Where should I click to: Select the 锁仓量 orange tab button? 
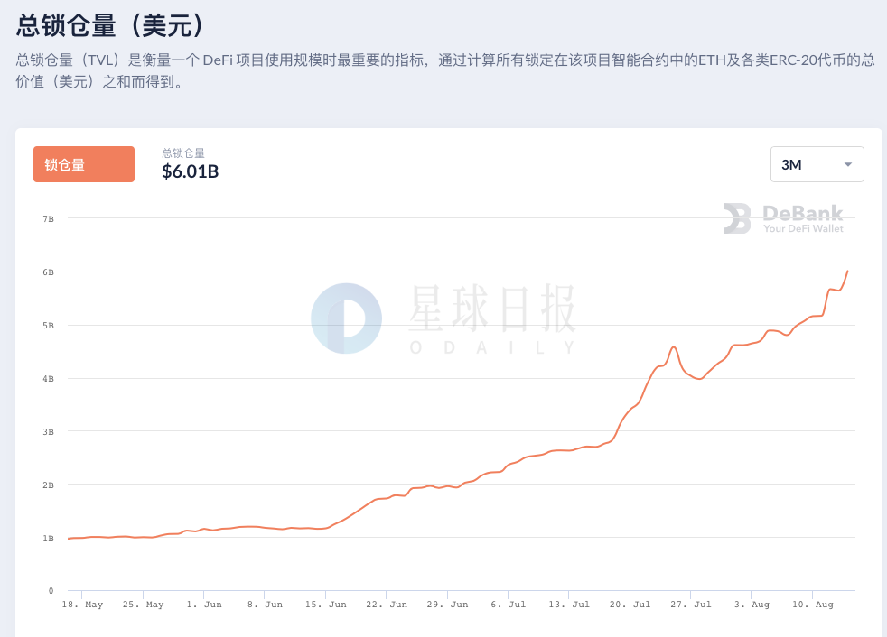[x=84, y=164]
